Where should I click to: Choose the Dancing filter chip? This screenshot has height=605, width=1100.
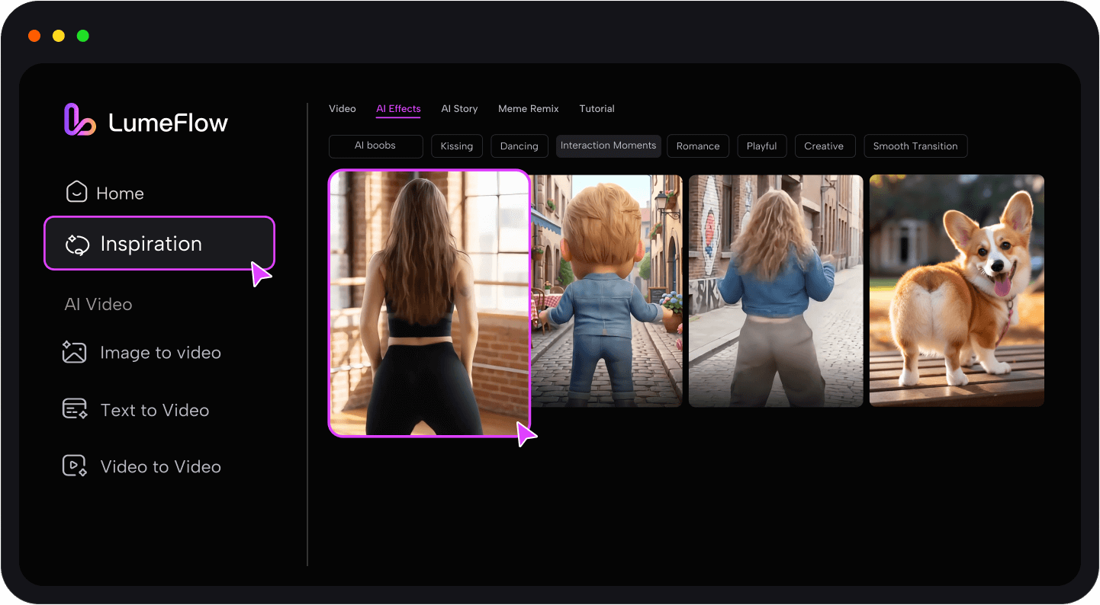(x=519, y=146)
